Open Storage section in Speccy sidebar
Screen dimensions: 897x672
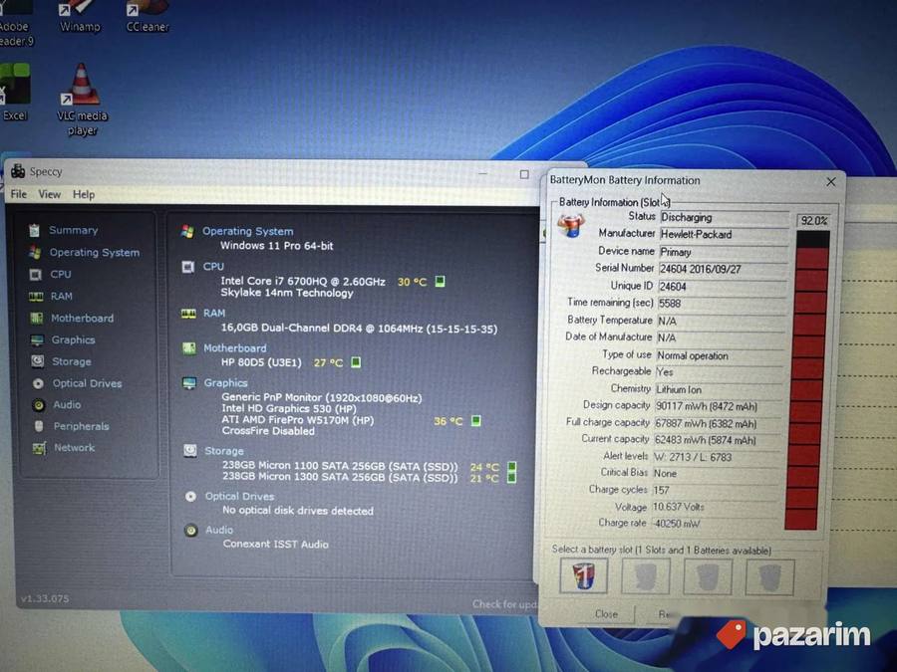(72, 361)
